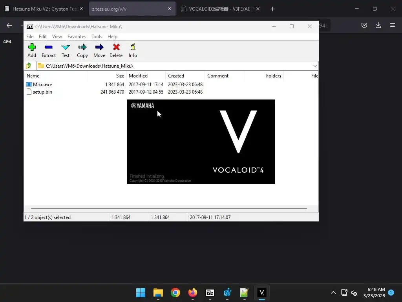This screenshot has width=402, height=302.
Task: Click modified date 2017-09-11 17:14
Action: 146,85
